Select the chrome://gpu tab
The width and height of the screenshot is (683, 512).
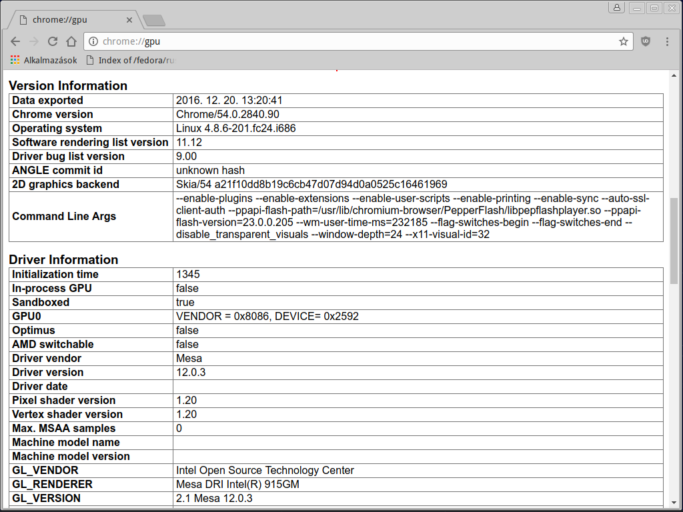coord(75,20)
